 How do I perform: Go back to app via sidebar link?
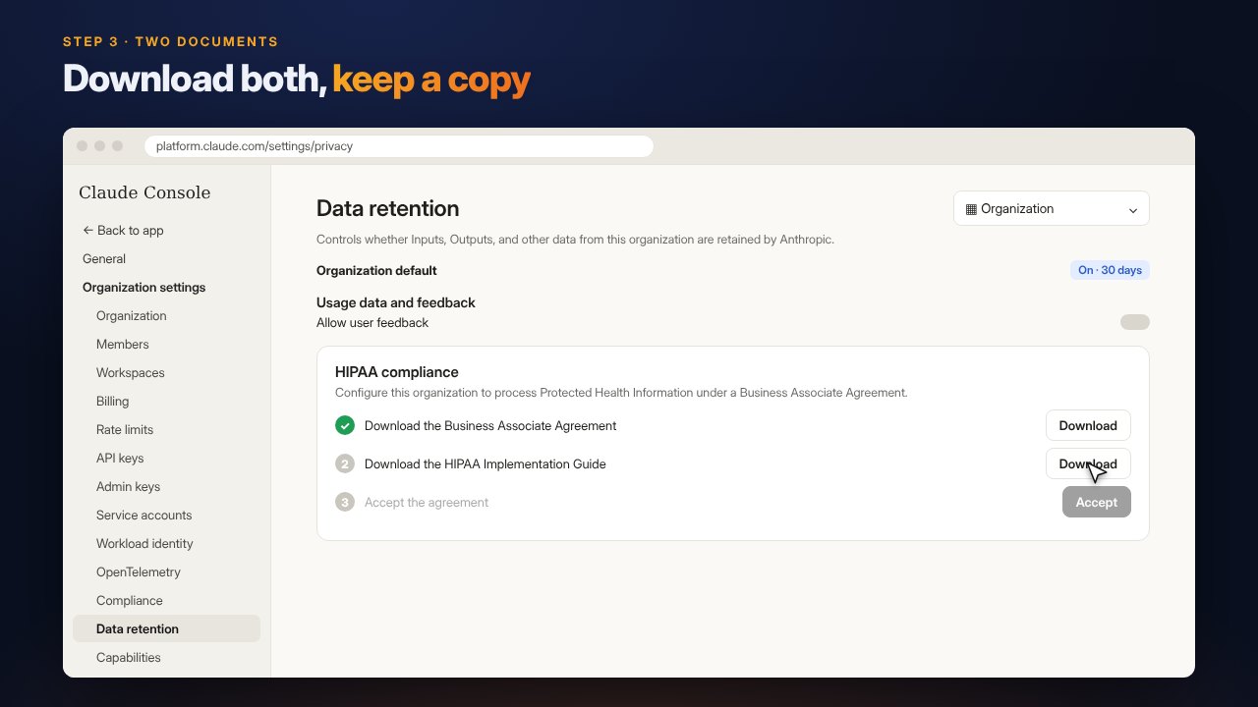[123, 230]
